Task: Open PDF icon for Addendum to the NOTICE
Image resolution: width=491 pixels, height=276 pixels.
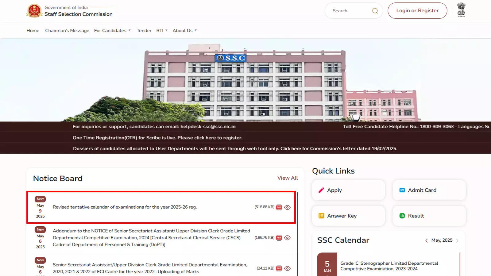Action: (279, 238)
